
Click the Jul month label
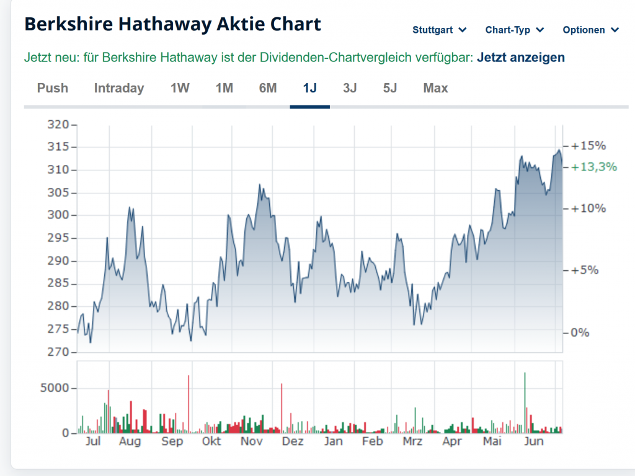(93, 441)
